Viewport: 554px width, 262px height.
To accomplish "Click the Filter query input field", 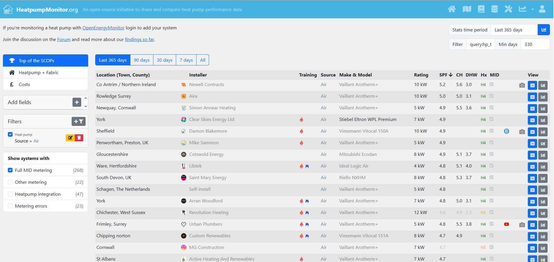I will coord(481,44).
